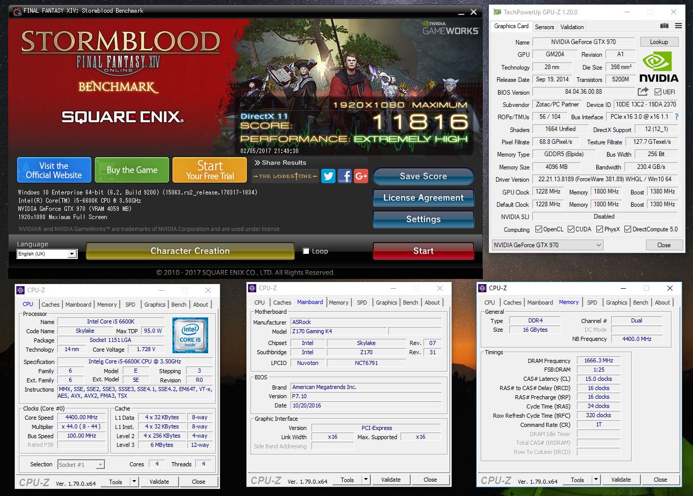Click the Memory Size value "4096 MB" in GPU-Z
693x496 pixels.
coord(556,167)
